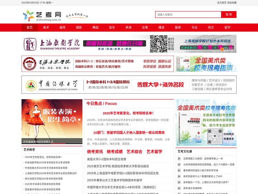Open 2025年春季山东工艺美术学院韩国本科留学
Viewport: 258px width, 194px height.
point(115,180)
